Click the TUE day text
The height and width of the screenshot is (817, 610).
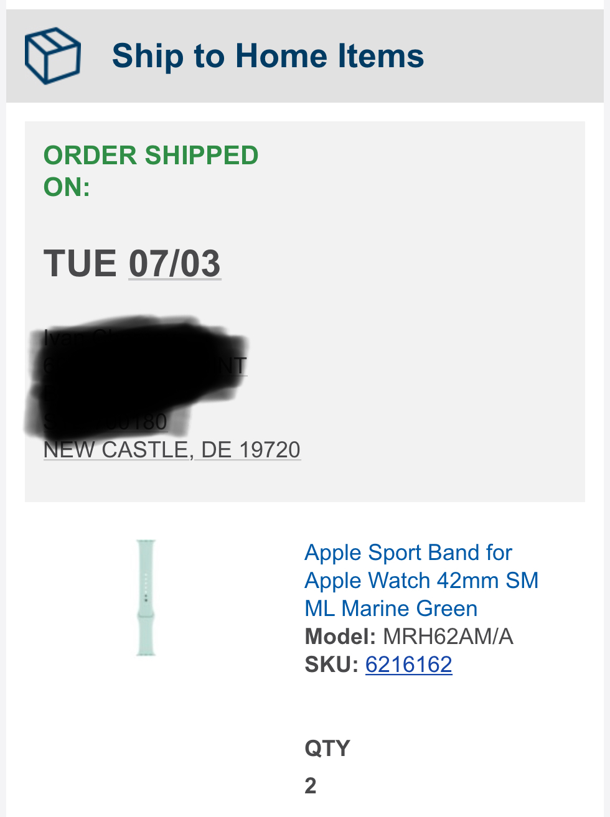click(80, 263)
